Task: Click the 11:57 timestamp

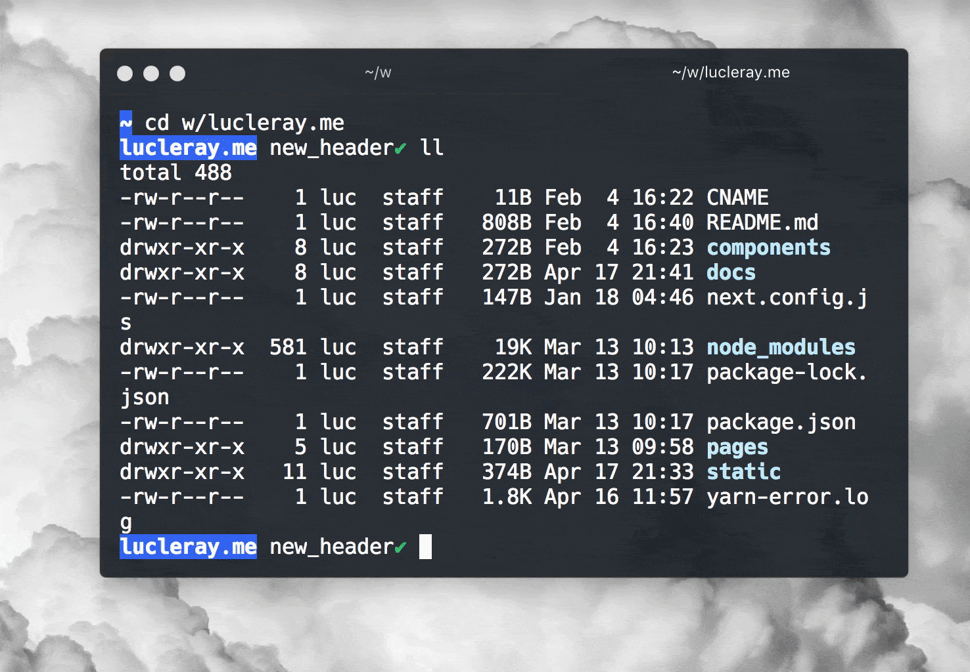Action: (662, 497)
